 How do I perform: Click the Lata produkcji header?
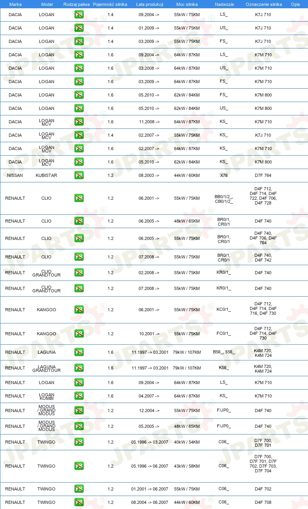coord(150,4)
